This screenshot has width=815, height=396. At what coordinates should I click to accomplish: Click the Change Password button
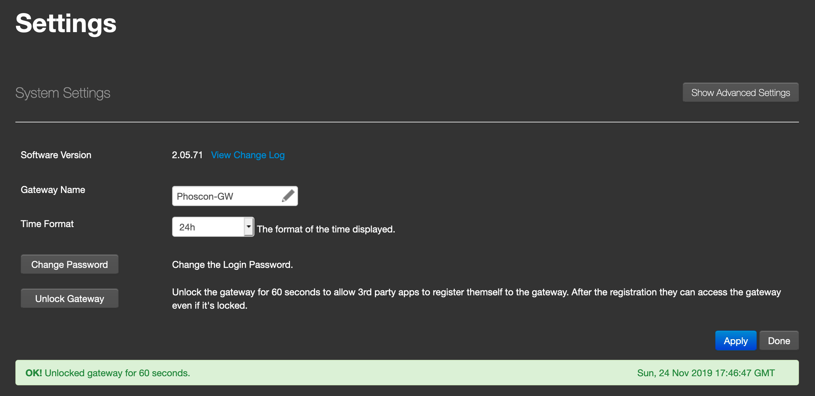[x=70, y=264]
